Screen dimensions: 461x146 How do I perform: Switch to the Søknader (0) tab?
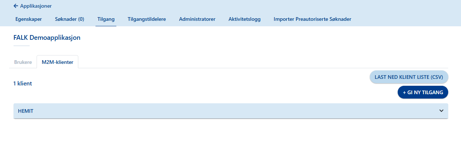[x=70, y=19]
